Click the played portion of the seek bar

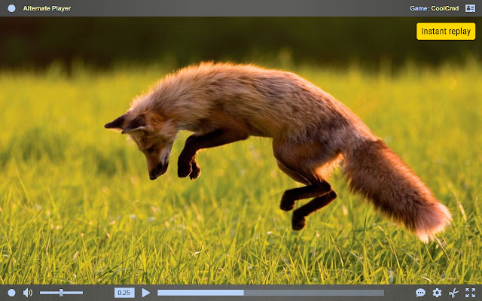tap(200, 293)
